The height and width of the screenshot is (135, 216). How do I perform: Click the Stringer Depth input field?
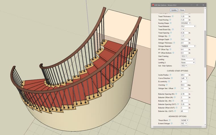tap(184, 40)
